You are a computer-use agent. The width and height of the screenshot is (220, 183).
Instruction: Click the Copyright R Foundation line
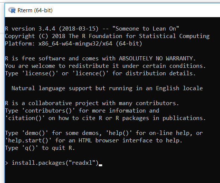coord(107,36)
